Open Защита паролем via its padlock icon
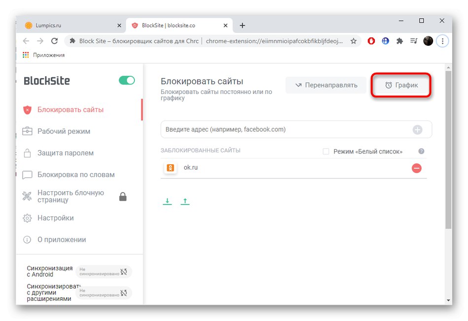Screen dimensions: 468x321 [27, 153]
